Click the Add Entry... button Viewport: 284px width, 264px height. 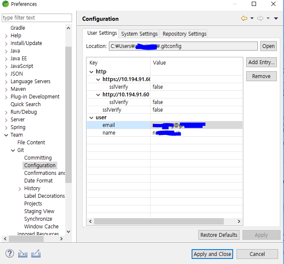pos(262,62)
